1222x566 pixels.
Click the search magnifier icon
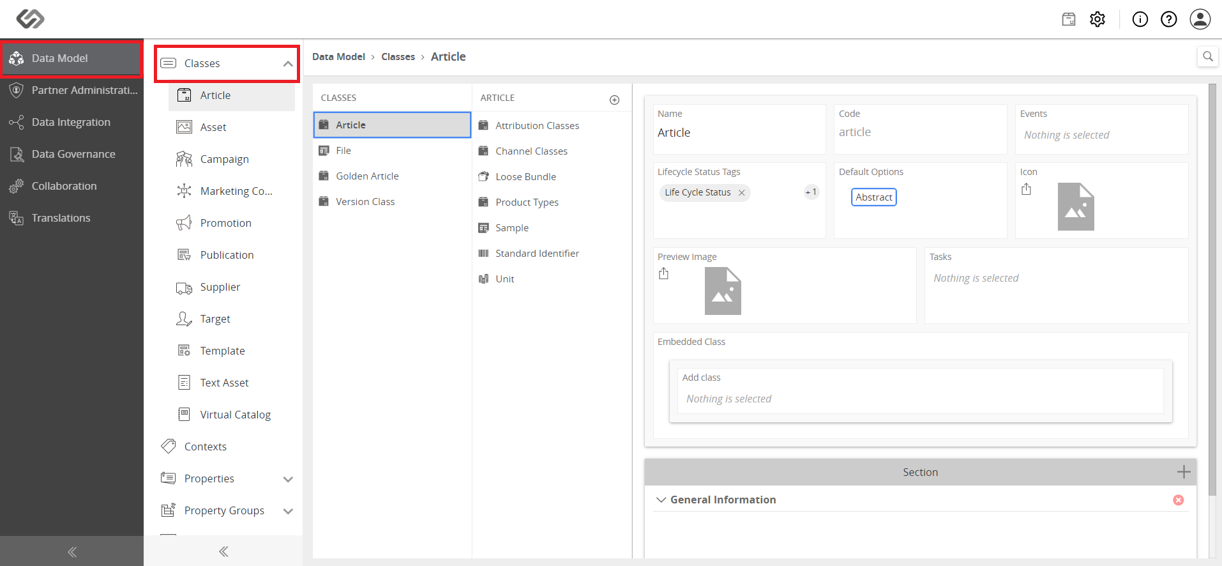pos(1208,56)
